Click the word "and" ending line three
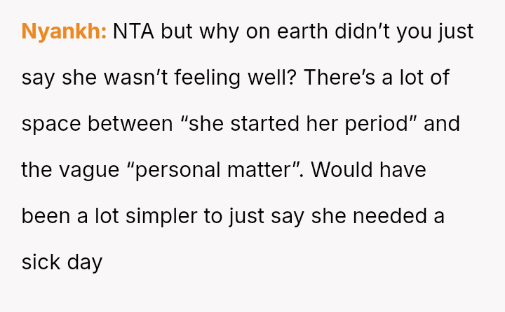Image resolution: width=505 pixels, height=312 pixels. (x=442, y=124)
